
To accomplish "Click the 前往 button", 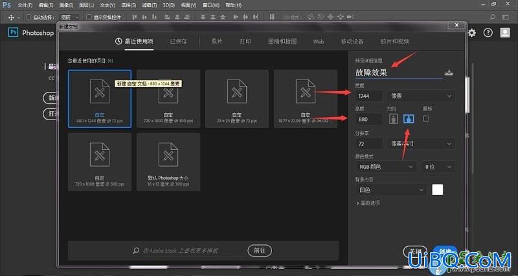I will (x=260, y=251).
